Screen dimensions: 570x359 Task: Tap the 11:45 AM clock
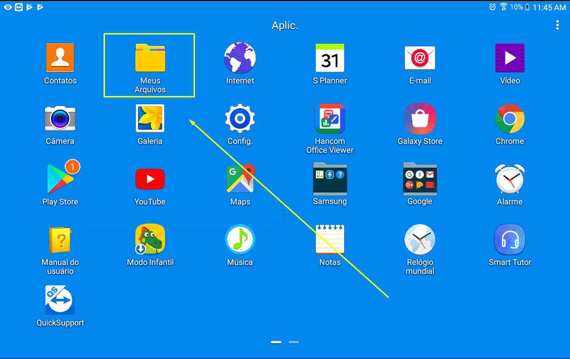[549, 7]
